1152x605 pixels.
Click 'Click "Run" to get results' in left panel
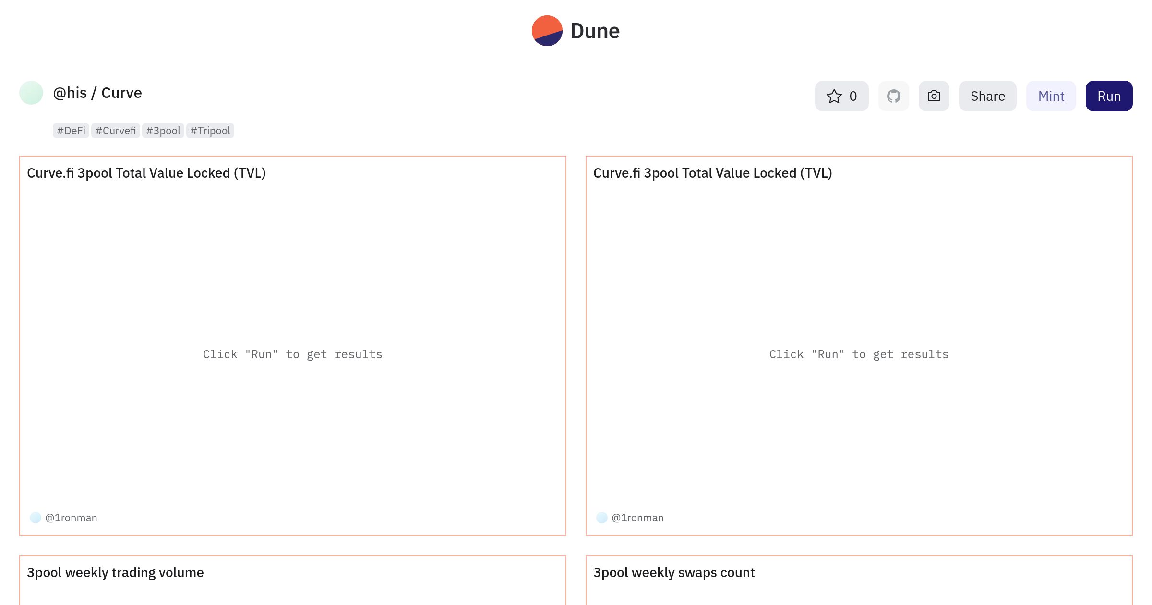click(x=293, y=354)
